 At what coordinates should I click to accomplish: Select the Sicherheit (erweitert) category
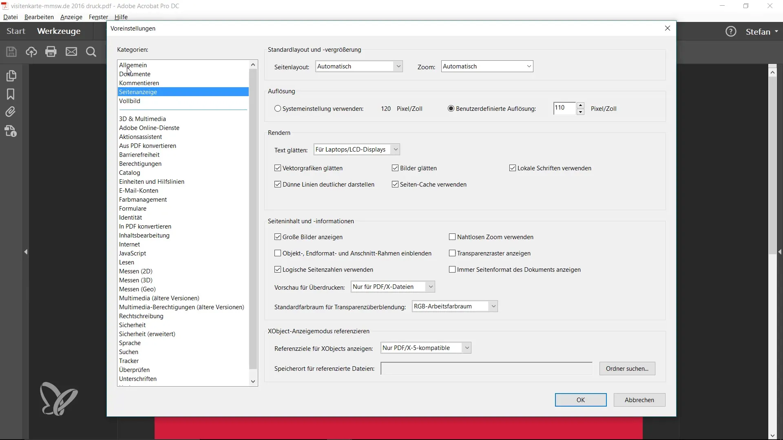click(x=183, y=334)
